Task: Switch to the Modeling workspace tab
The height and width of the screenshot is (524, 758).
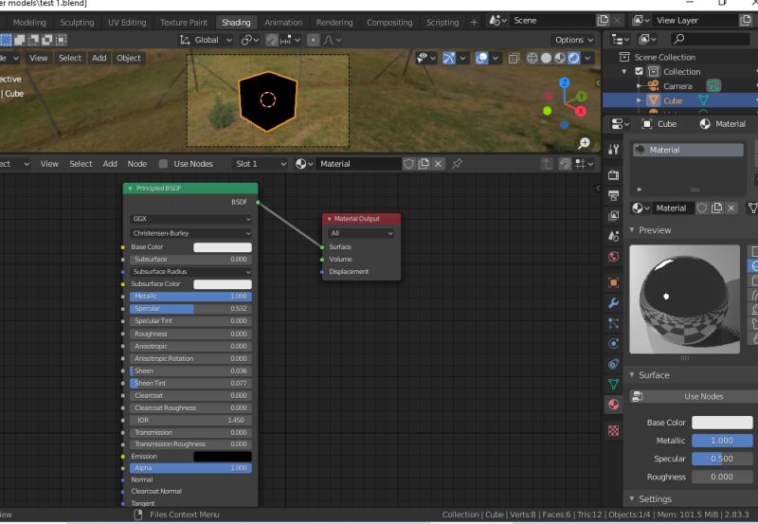Action: 29,22
